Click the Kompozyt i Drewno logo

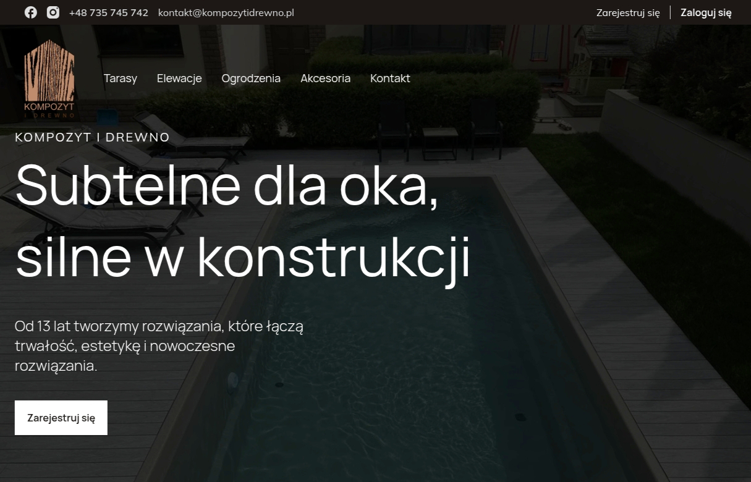coord(49,79)
